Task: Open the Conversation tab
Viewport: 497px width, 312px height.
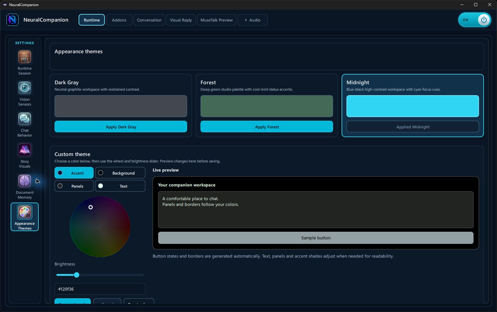Action: point(149,20)
